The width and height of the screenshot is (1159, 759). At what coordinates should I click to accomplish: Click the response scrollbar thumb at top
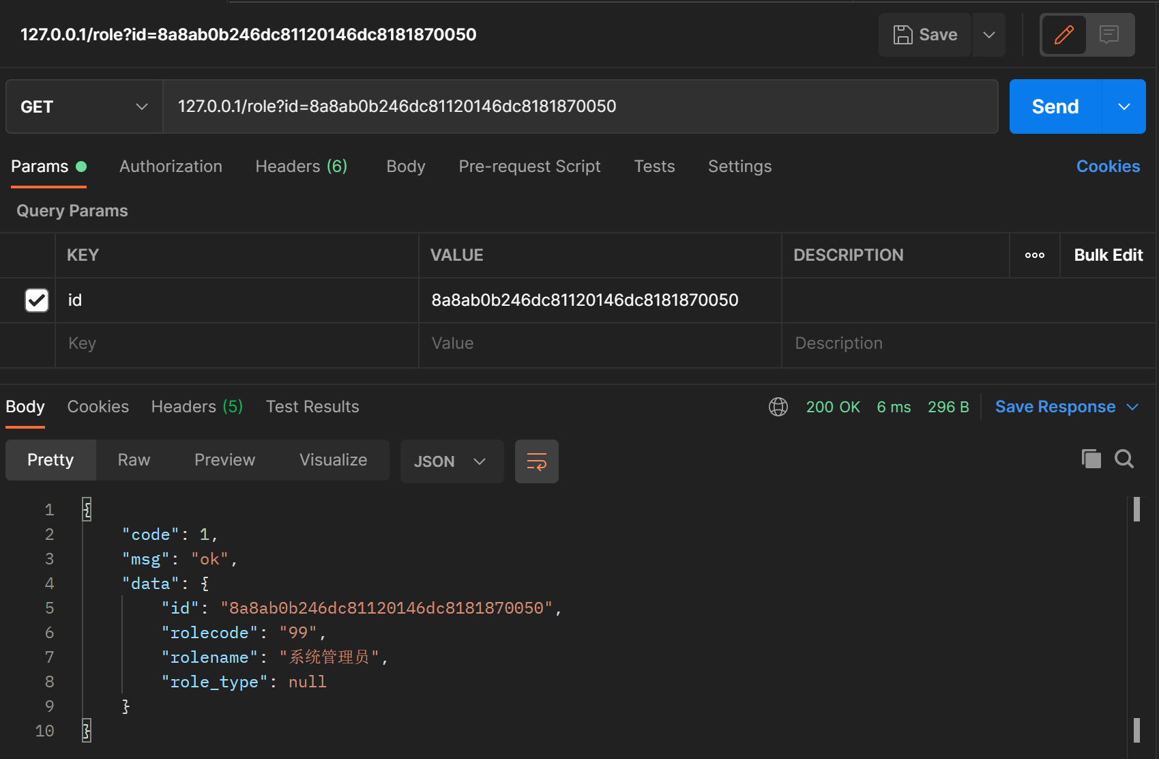click(1136, 509)
